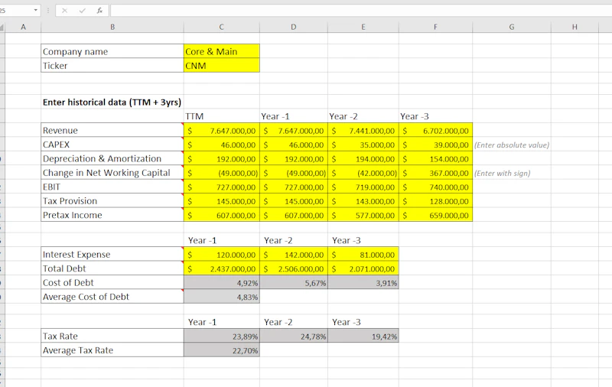
Task: Select Interest Expense cell 81.000,00
Action: click(x=363, y=254)
